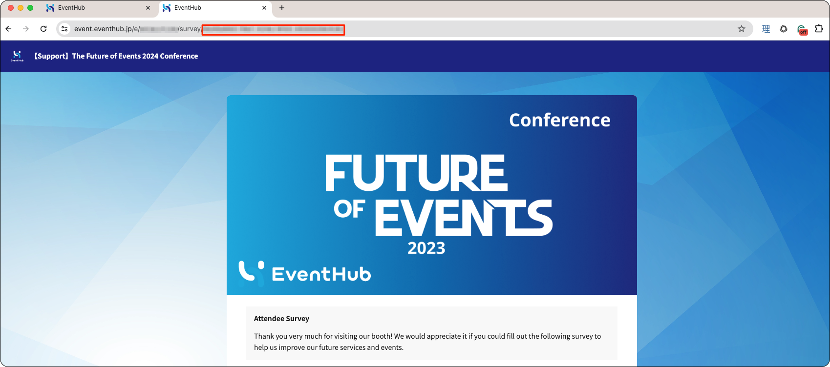Open the extension marked 'off'
Viewport: 830px width, 367px height.
(802, 30)
